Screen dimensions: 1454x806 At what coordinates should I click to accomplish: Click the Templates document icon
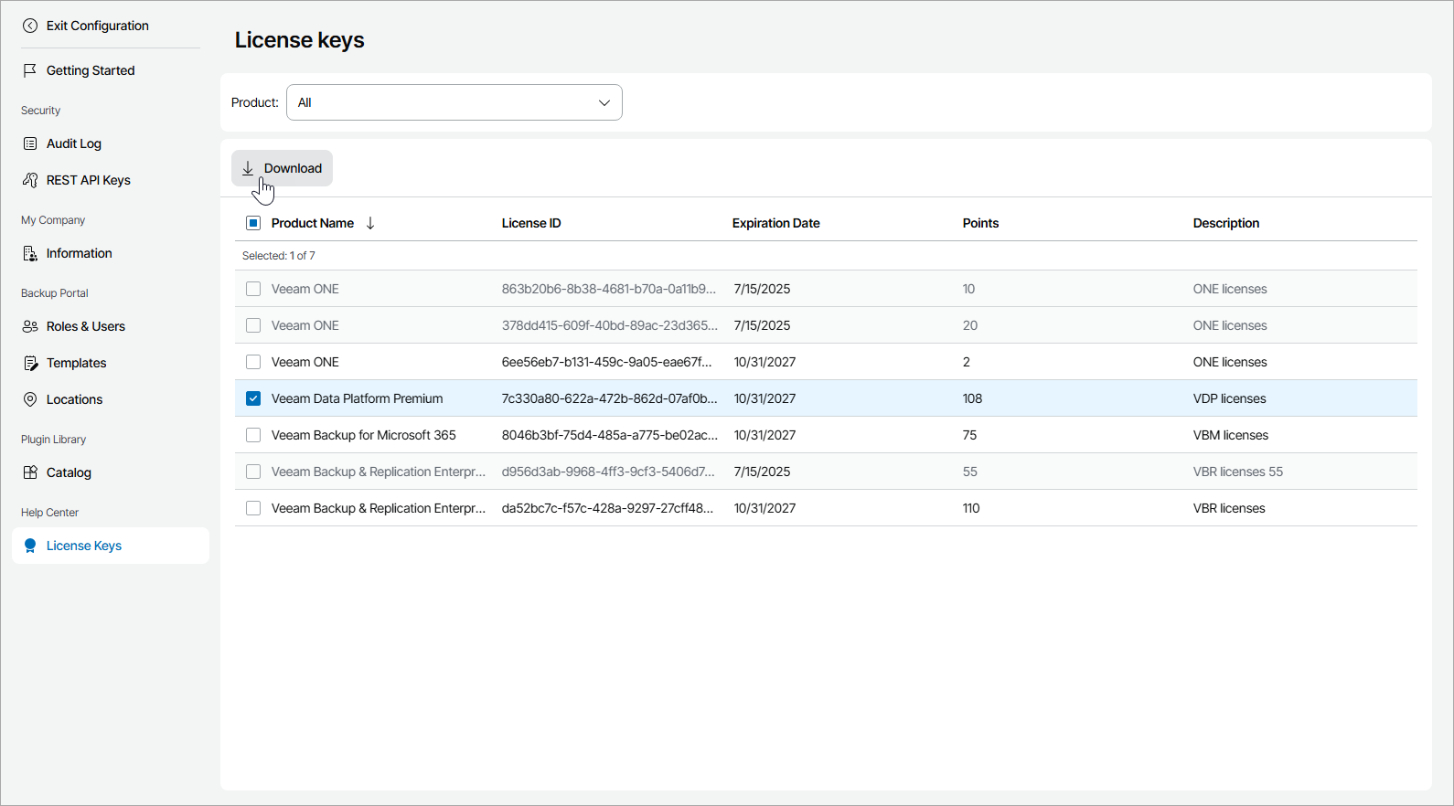[30, 363]
